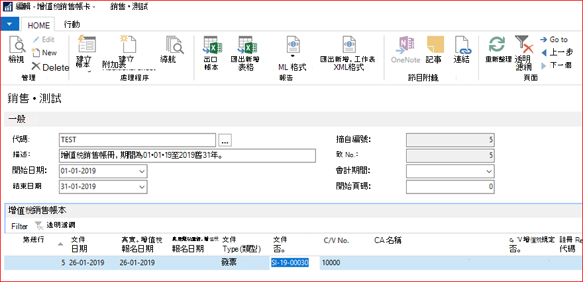Click the 第幾行 column header
The image size is (583, 282).
pos(33,240)
